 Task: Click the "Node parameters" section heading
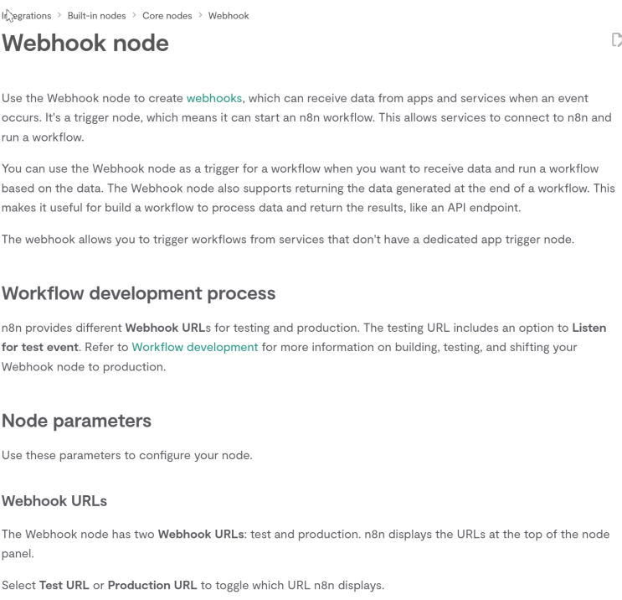click(76, 421)
